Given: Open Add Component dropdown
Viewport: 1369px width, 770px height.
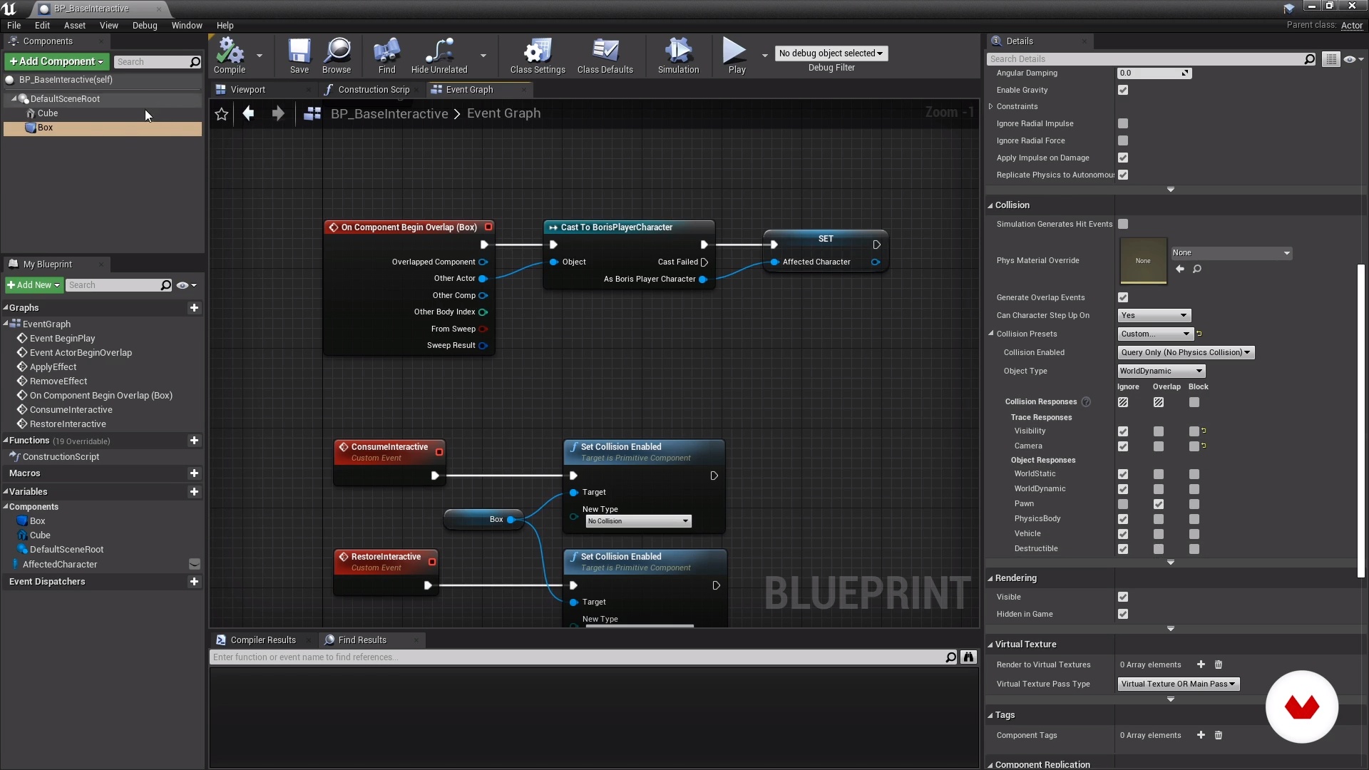Looking at the screenshot, I should coord(57,62).
